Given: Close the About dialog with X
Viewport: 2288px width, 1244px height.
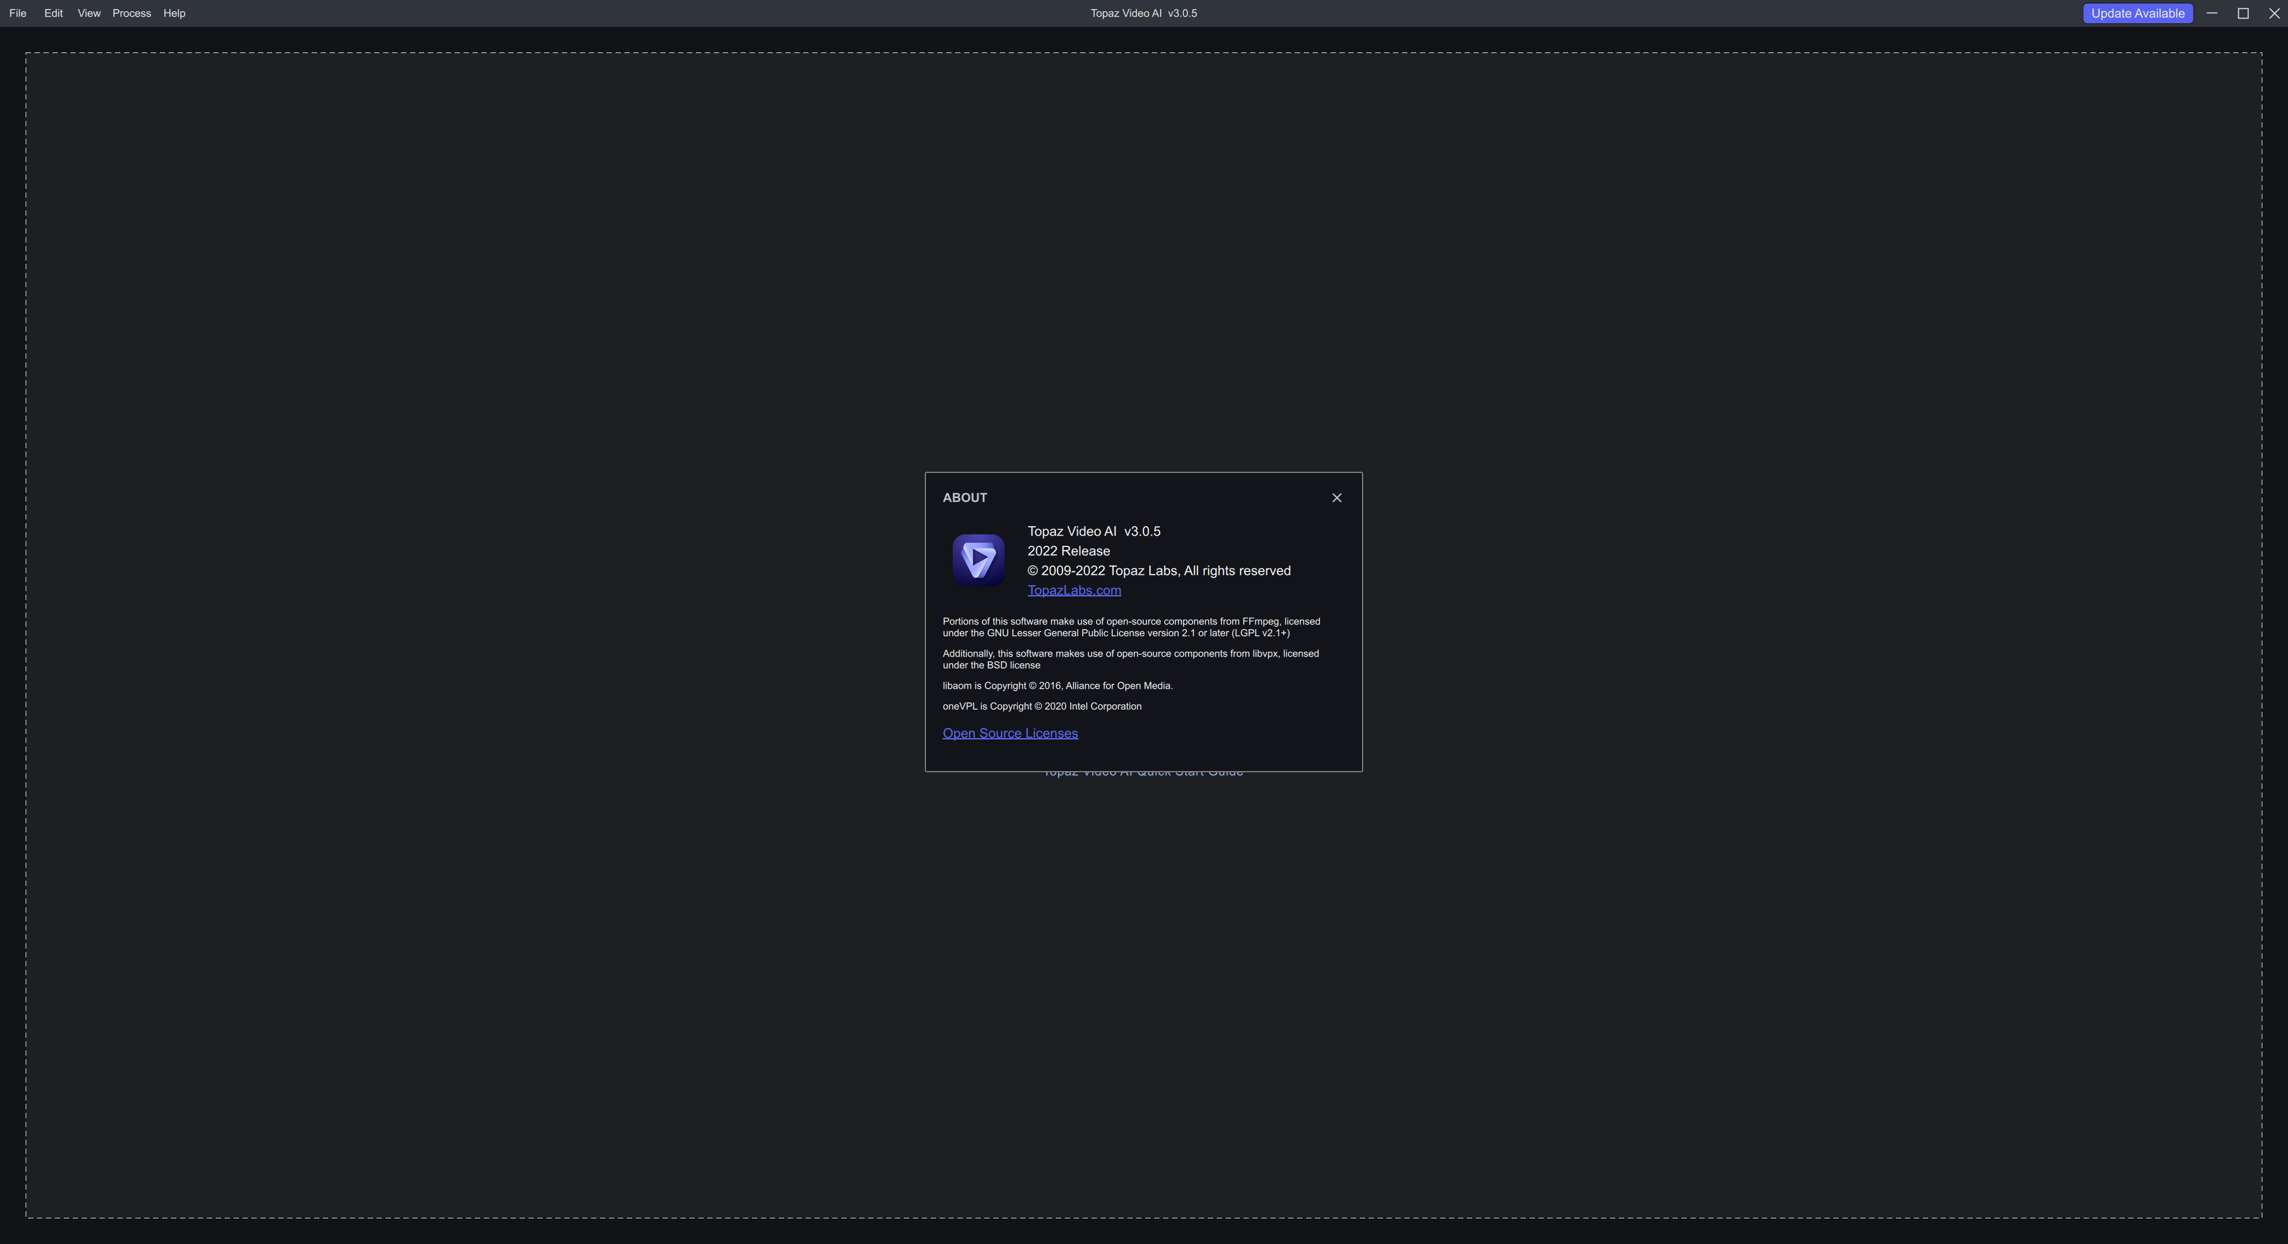Looking at the screenshot, I should click(1336, 498).
